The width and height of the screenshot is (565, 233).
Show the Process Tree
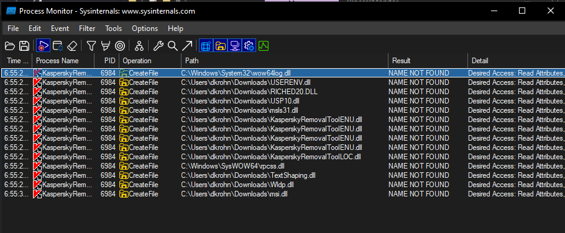[139, 46]
